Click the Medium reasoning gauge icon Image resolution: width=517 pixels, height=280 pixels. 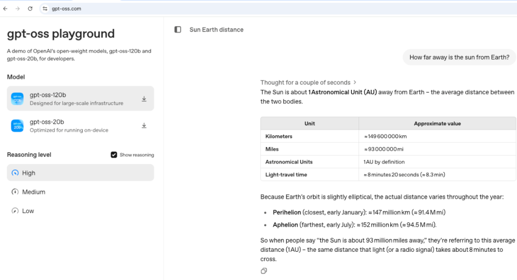15,192
